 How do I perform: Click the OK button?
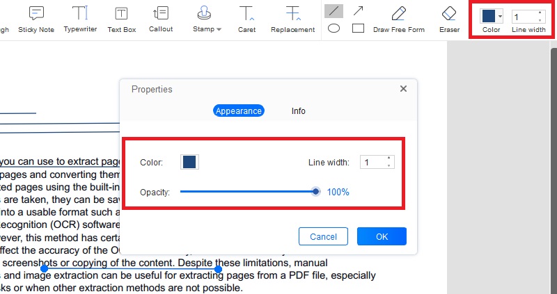382,236
